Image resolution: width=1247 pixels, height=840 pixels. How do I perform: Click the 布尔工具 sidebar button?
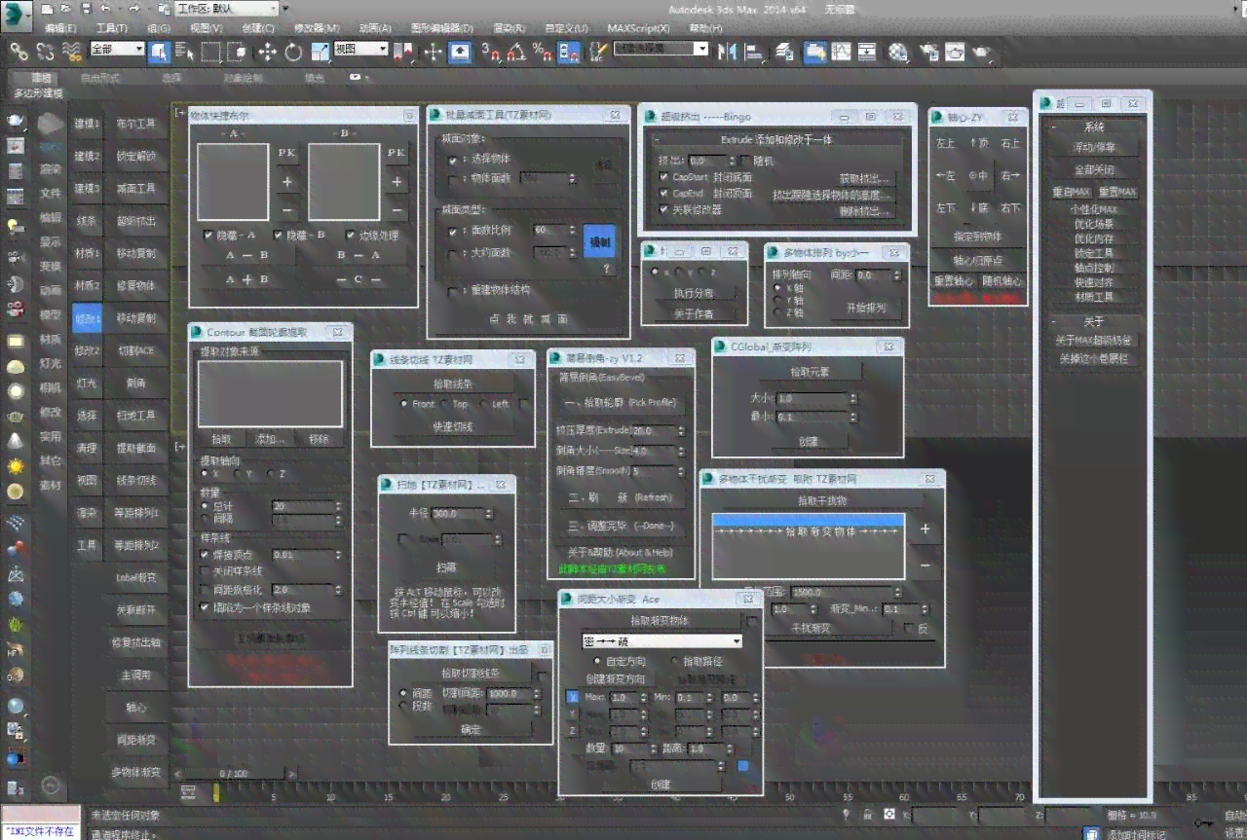click(x=136, y=124)
